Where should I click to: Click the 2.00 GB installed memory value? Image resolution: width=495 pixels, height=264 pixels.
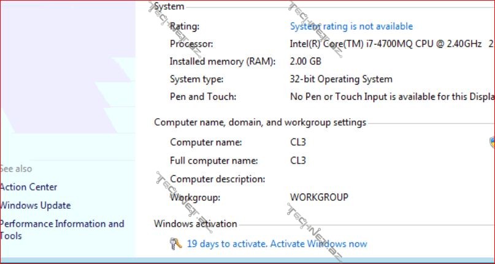tap(305, 61)
